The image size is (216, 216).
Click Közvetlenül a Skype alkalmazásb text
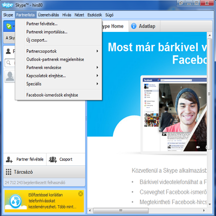pos(169,171)
